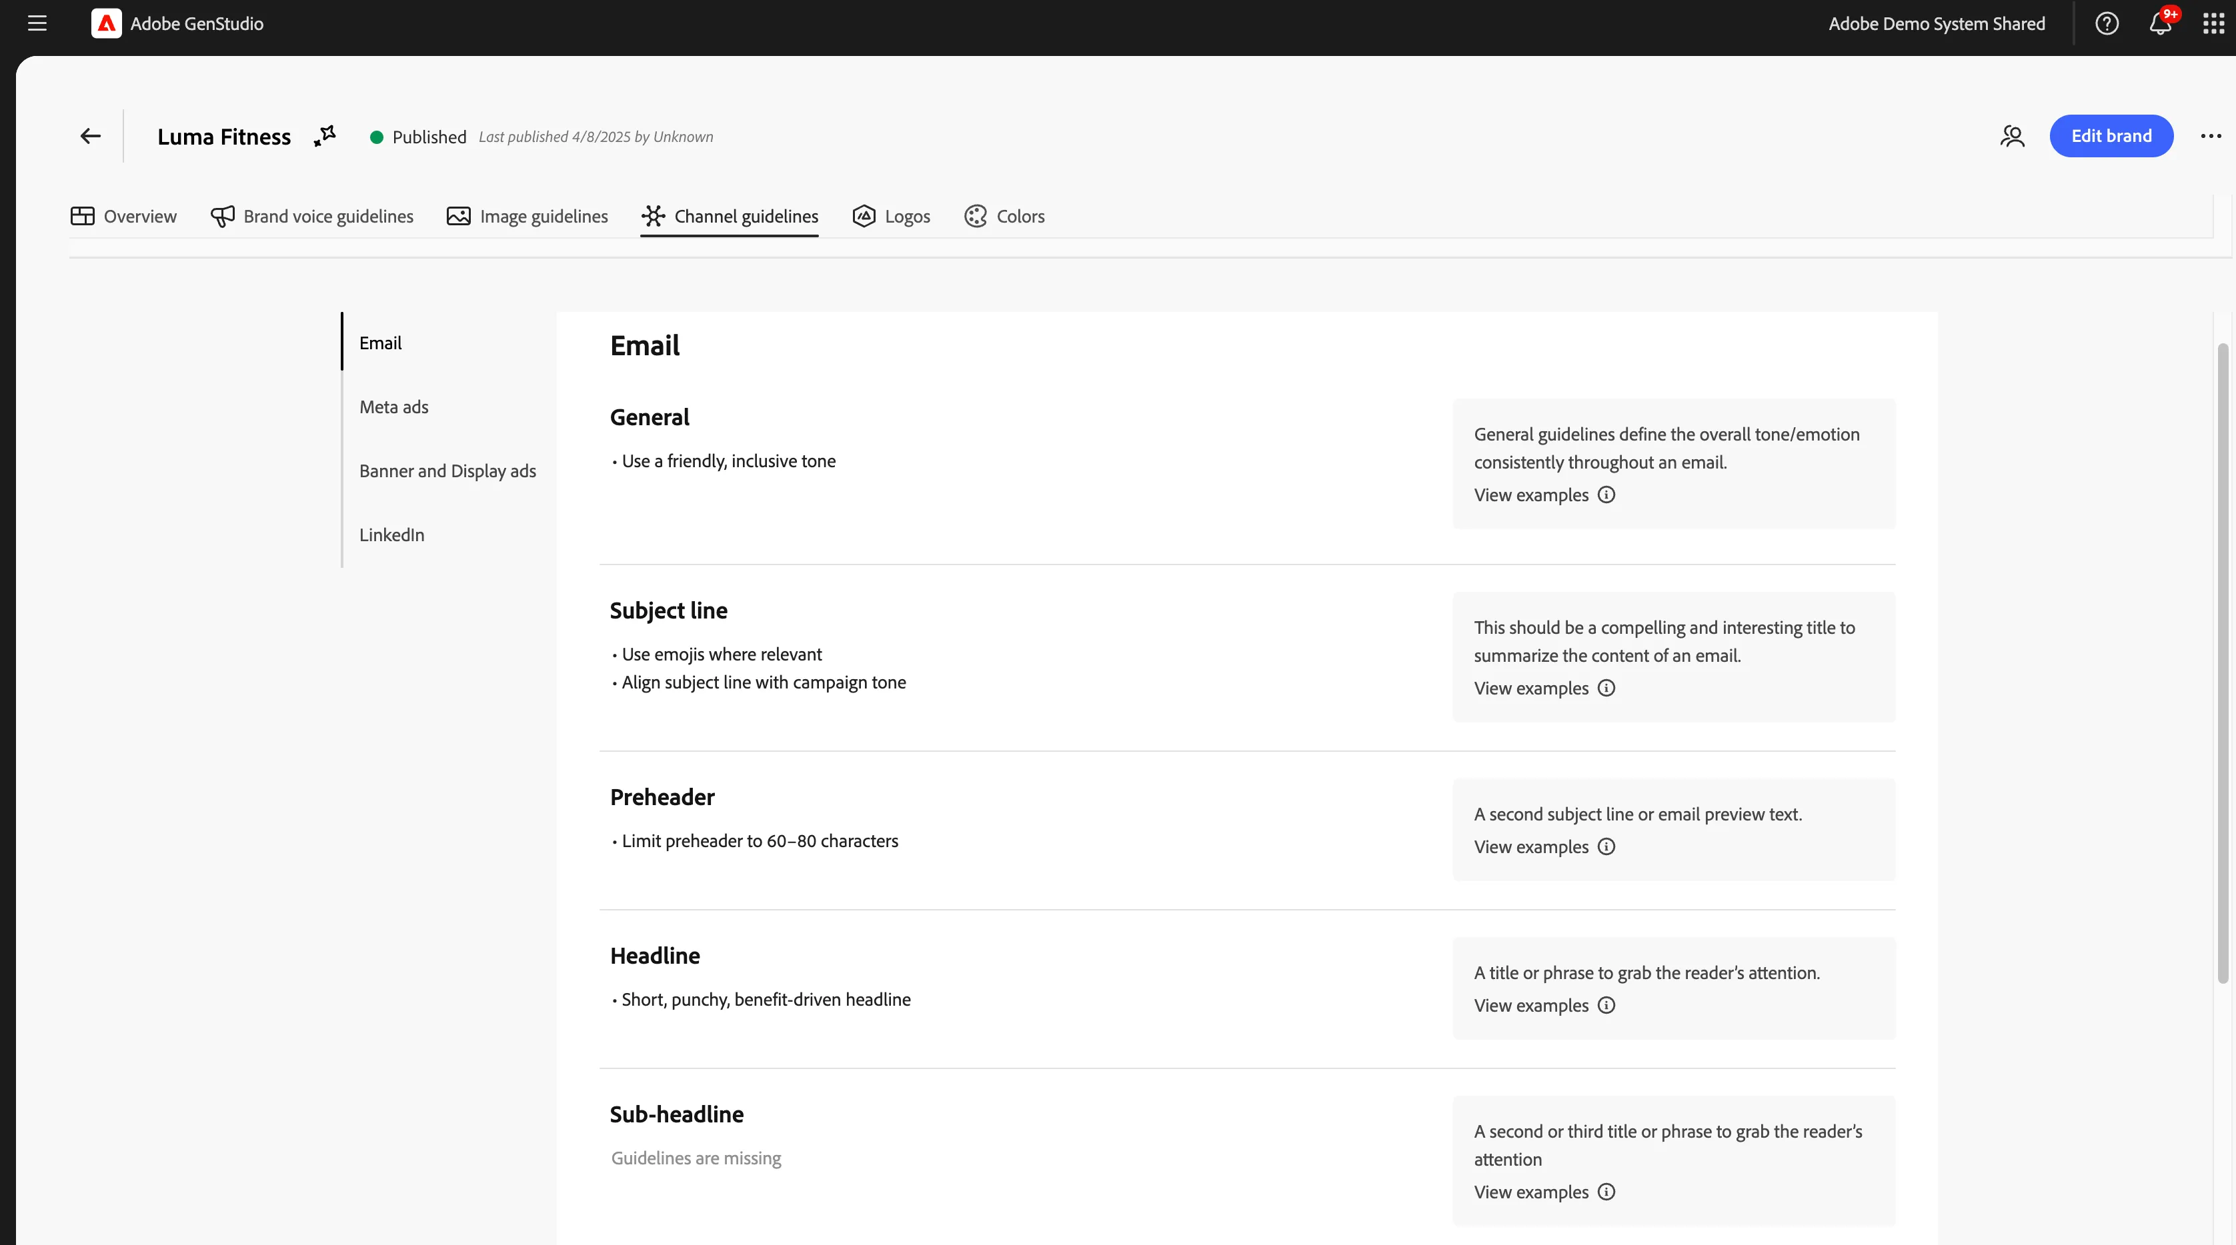Click the info icon beside Preheader View examples

[1606, 847]
